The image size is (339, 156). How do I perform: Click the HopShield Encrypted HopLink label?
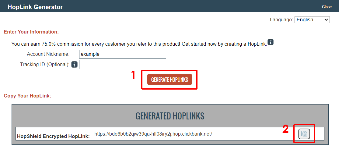point(53,136)
